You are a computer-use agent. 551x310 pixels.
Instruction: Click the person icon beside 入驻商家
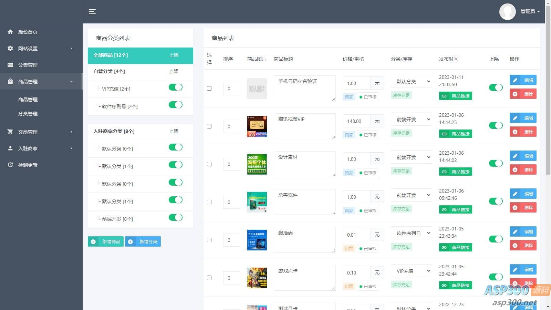(10, 148)
